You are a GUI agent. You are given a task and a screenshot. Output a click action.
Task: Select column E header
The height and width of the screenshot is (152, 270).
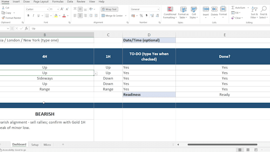point(224,35)
